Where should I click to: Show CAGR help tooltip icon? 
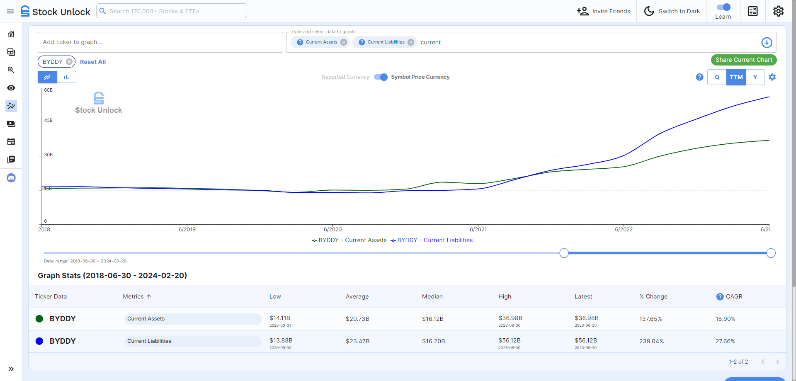coord(720,296)
